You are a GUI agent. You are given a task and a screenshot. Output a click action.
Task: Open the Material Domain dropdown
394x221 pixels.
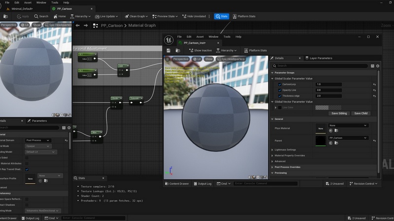point(38,140)
